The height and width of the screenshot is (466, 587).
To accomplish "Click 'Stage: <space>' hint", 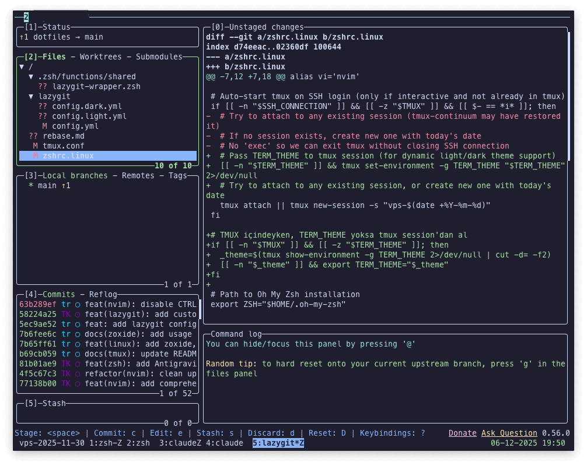I will click(47, 433).
